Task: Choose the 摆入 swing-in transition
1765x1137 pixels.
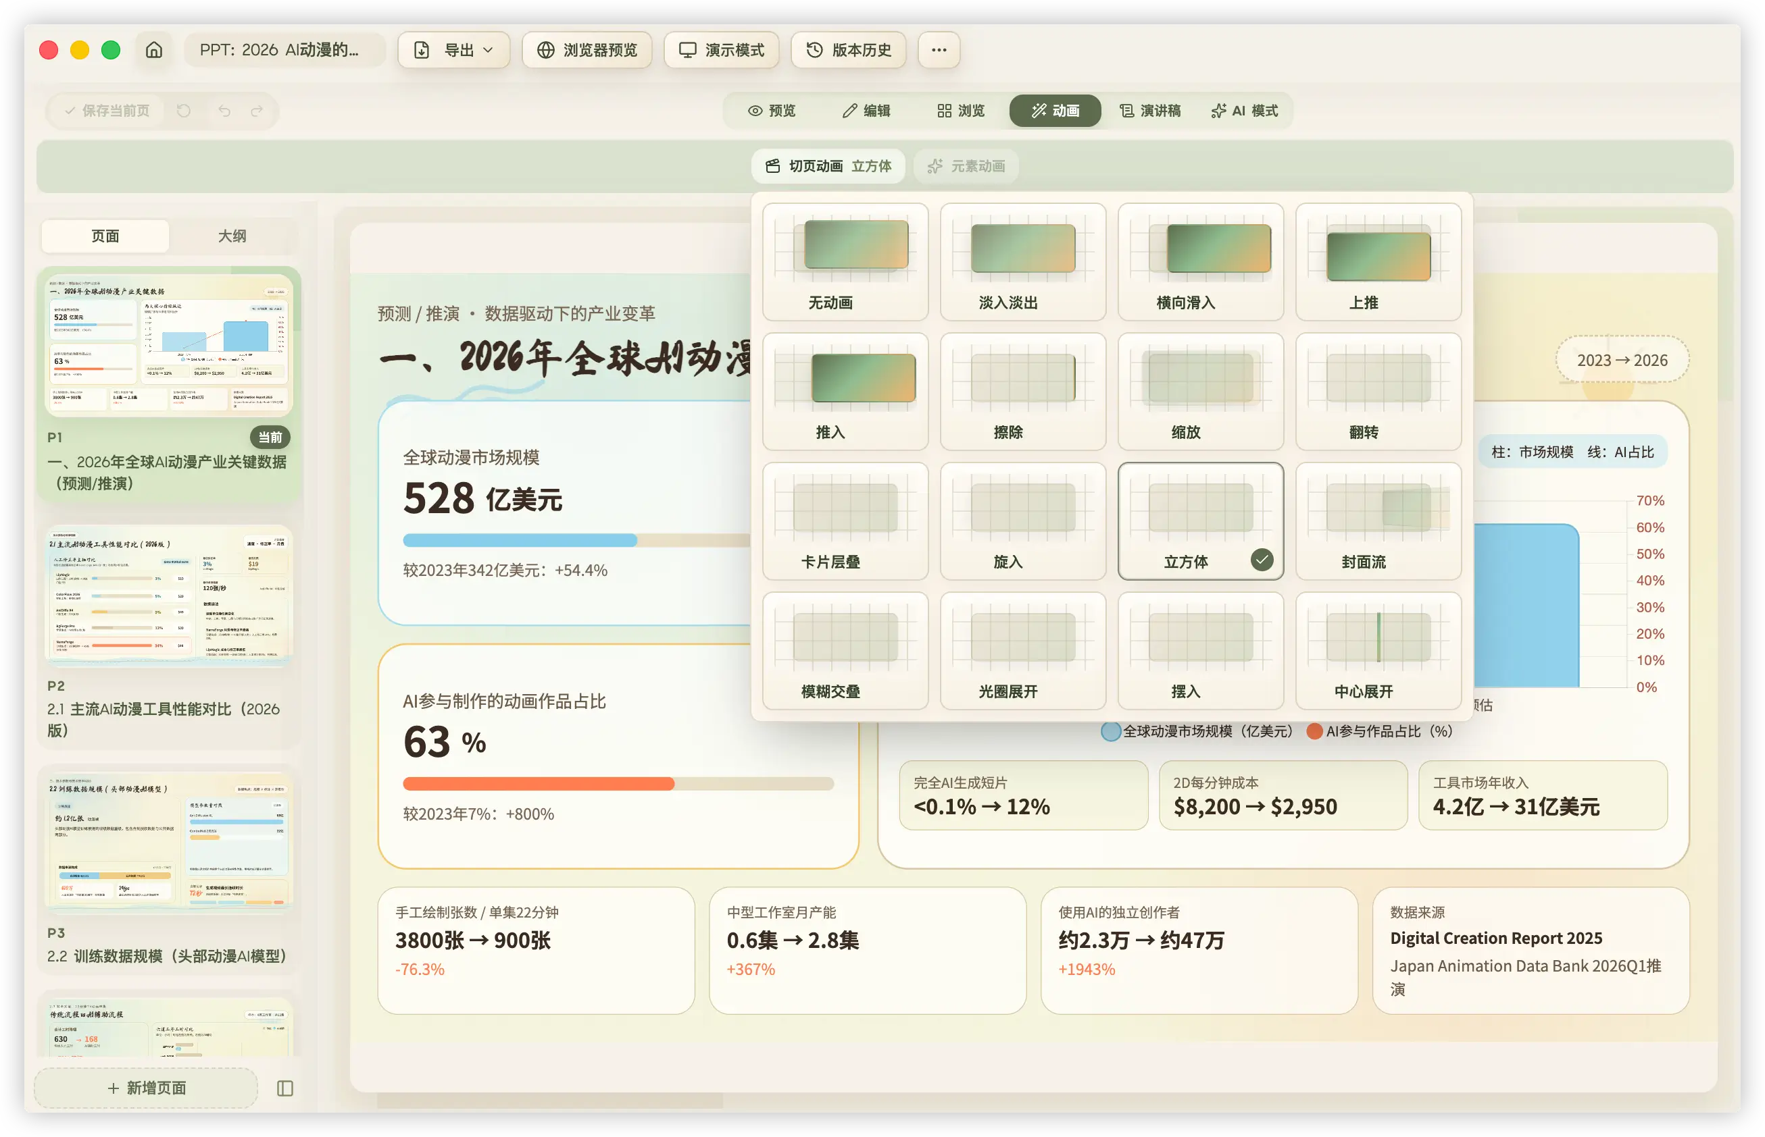Action: pyautogui.click(x=1201, y=650)
